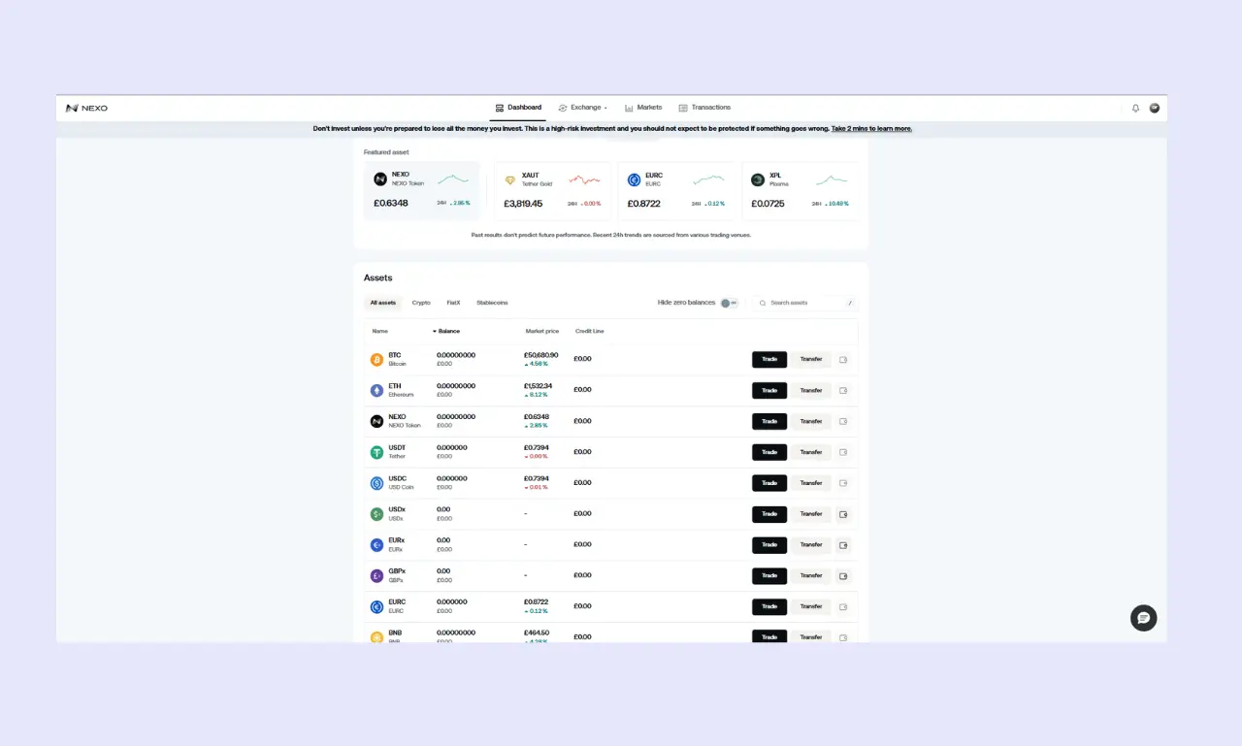
Task: Click the wallet icon in EURx row
Action: coord(843,545)
